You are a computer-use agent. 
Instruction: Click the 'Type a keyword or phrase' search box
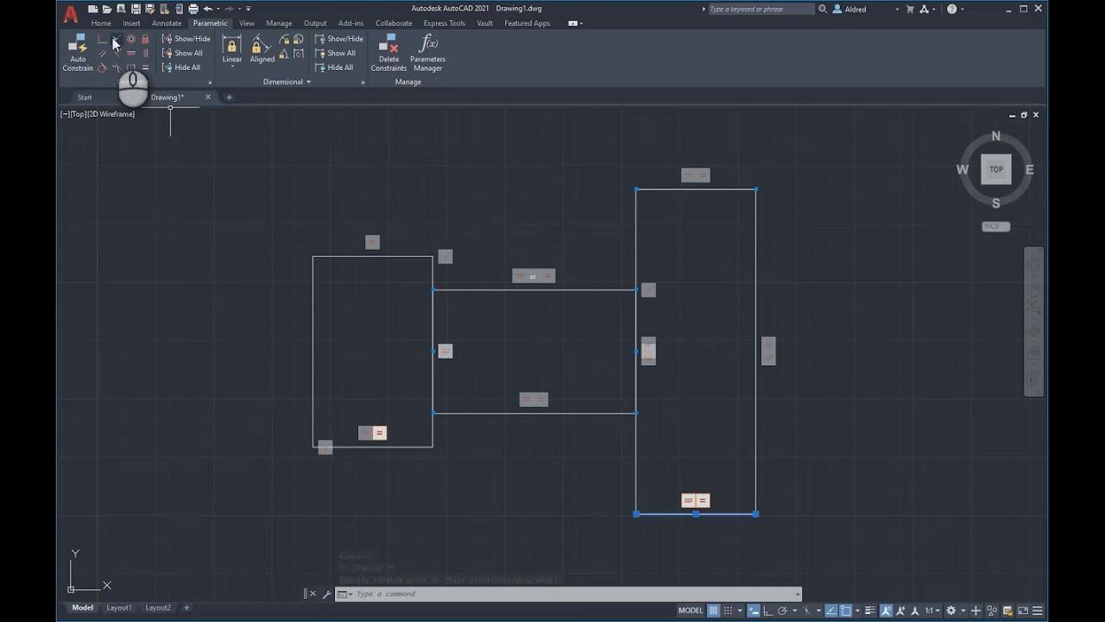[761, 9]
